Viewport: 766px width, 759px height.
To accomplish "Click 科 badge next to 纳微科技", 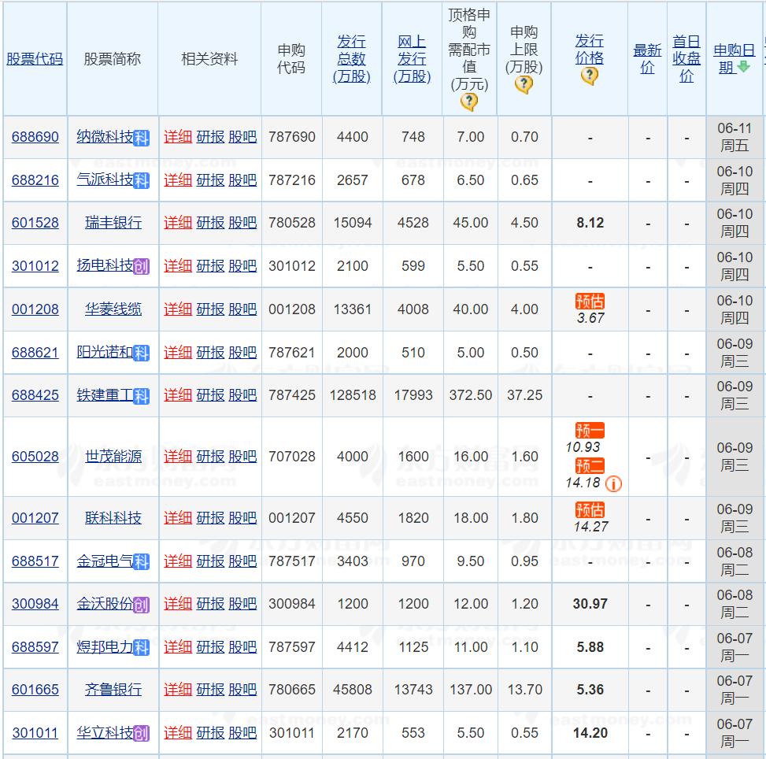I will pyautogui.click(x=141, y=139).
